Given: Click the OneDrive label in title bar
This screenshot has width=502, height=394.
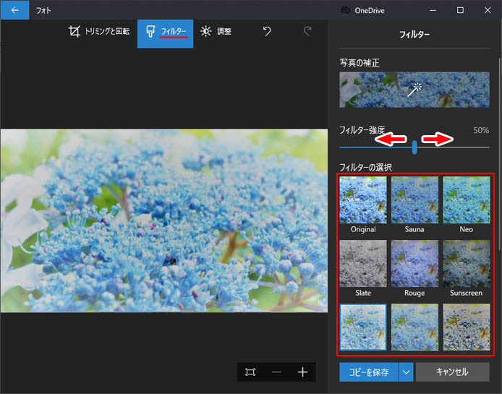Looking at the screenshot, I should click(x=370, y=11).
